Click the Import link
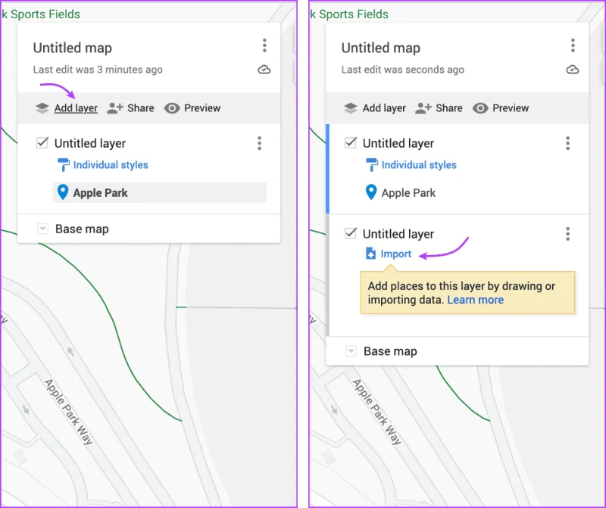This screenshot has height=508, width=606. (x=396, y=254)
